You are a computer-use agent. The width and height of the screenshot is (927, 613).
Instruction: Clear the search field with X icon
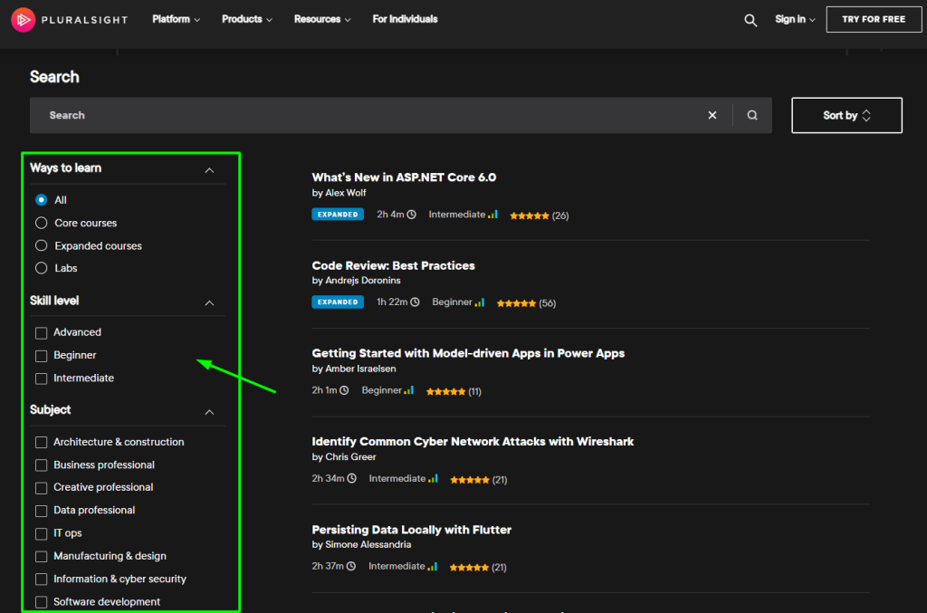tap(712, 115)
